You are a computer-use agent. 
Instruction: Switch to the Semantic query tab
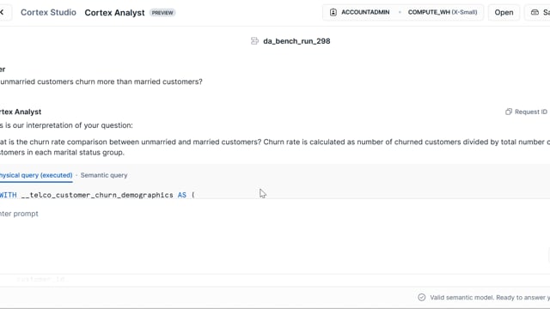point(104,175)
